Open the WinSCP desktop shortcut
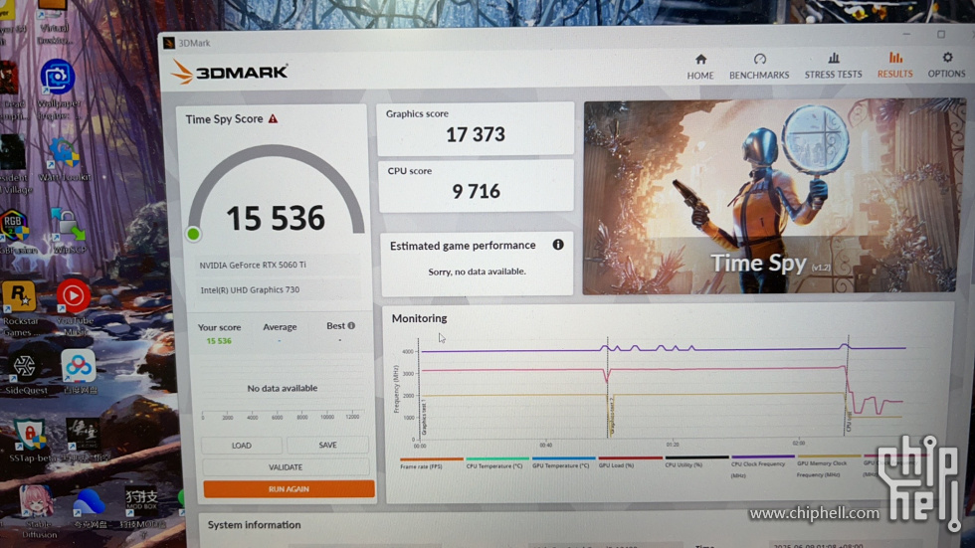Image resolution: width=975 pixels, height=548 pixels. point(69,231)
